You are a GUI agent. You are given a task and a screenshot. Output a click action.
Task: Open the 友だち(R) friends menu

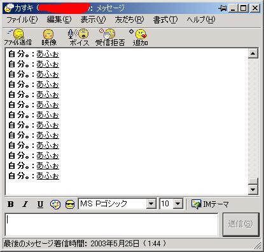[x=129, y=20]
